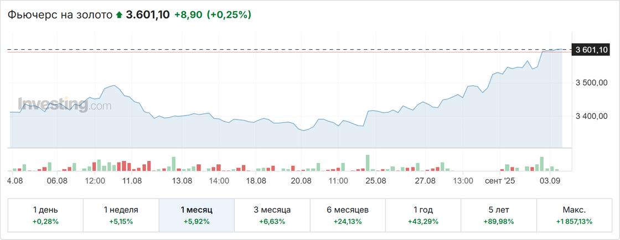The height and width of the screenshot is (240, 620).
Task: Click the current price label 3 601,10
Action: click(592, 50)
